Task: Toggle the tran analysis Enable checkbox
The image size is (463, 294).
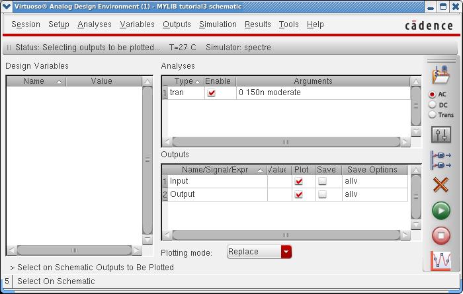Action: pyautogui.click(x=212, y=93)
